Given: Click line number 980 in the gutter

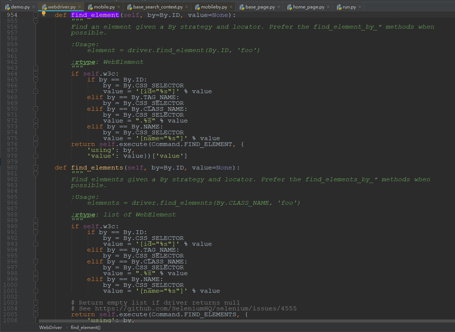Looking at the screenshot, I should [x=12, y=167].
